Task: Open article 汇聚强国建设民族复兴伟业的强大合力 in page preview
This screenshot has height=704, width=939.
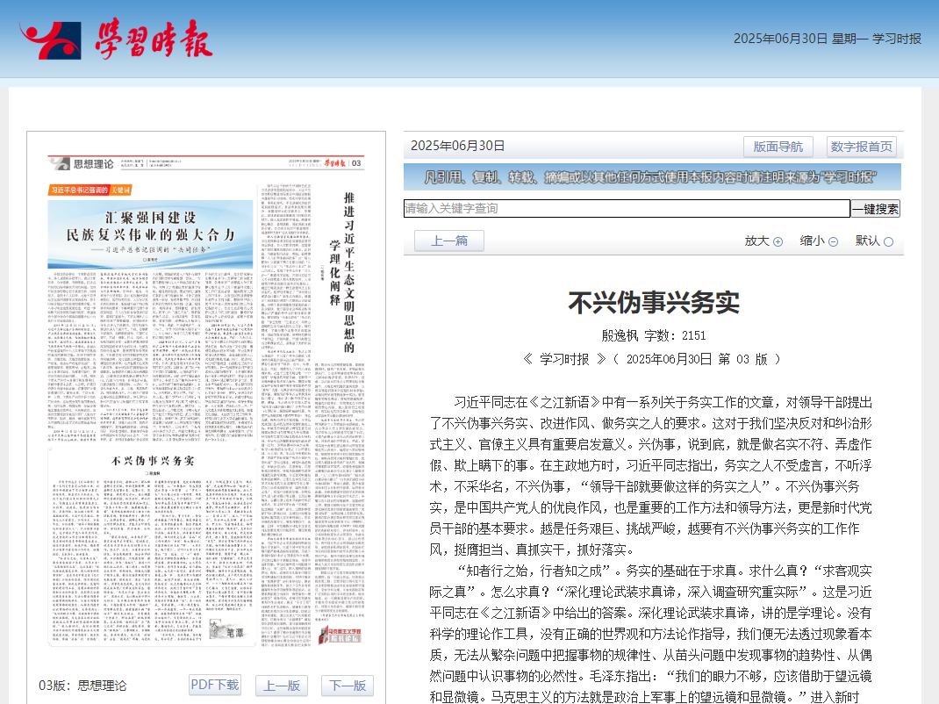Action: (150, 234)
